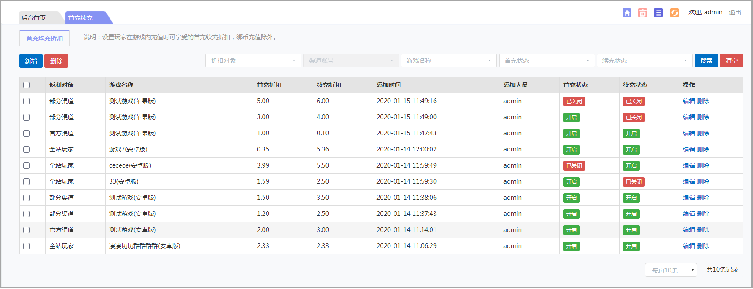This screenshot has width=753, height=289.
Task: Toggle 首充状态 开启 badge for 游戏7(安卓版)
Action: click(x=572, y=150)
